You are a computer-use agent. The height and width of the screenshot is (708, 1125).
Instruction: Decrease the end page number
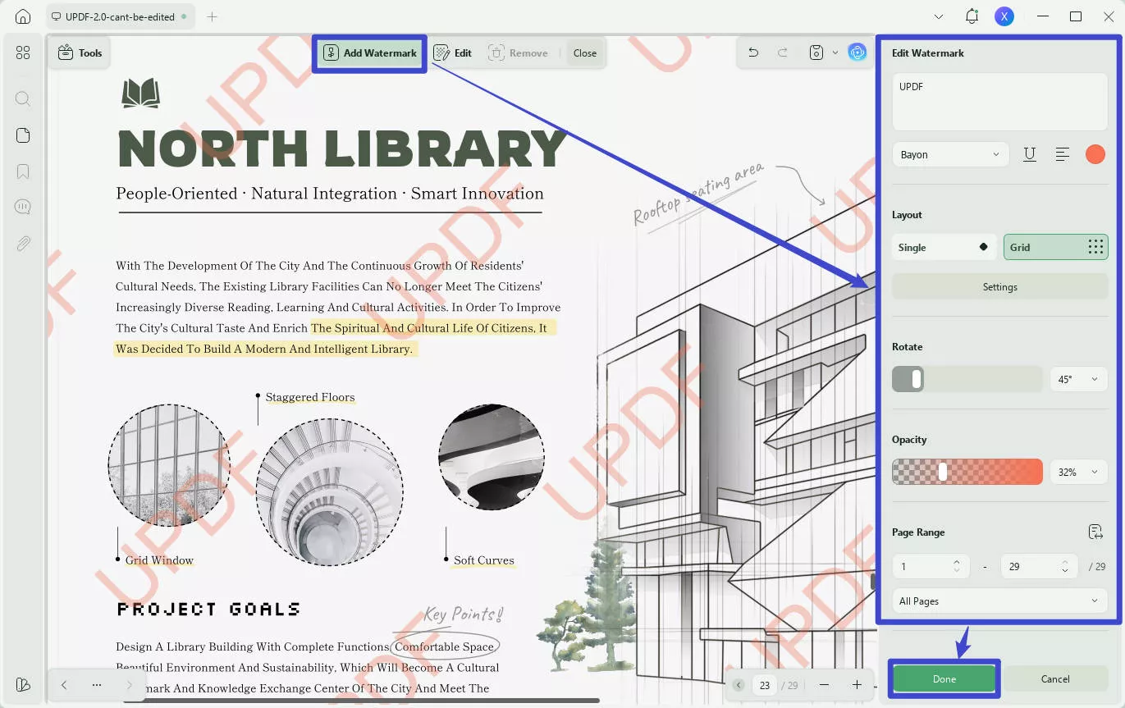[x=1064, y=570]
